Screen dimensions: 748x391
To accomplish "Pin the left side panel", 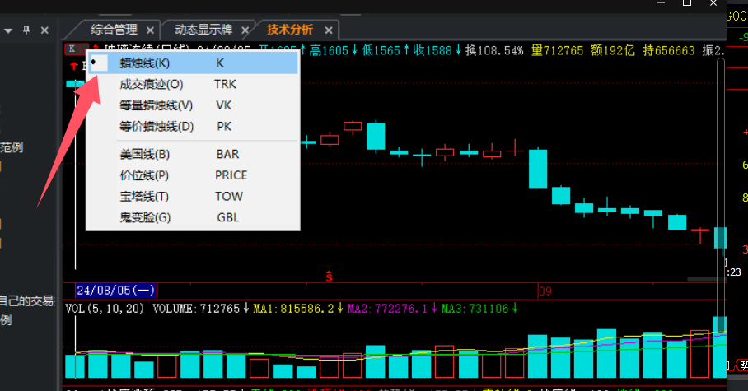I will point(26,30).
